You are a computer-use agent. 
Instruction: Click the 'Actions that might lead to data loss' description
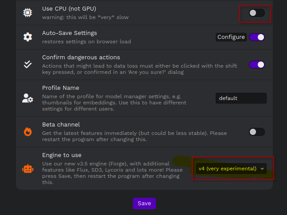[x=140, y=69]
